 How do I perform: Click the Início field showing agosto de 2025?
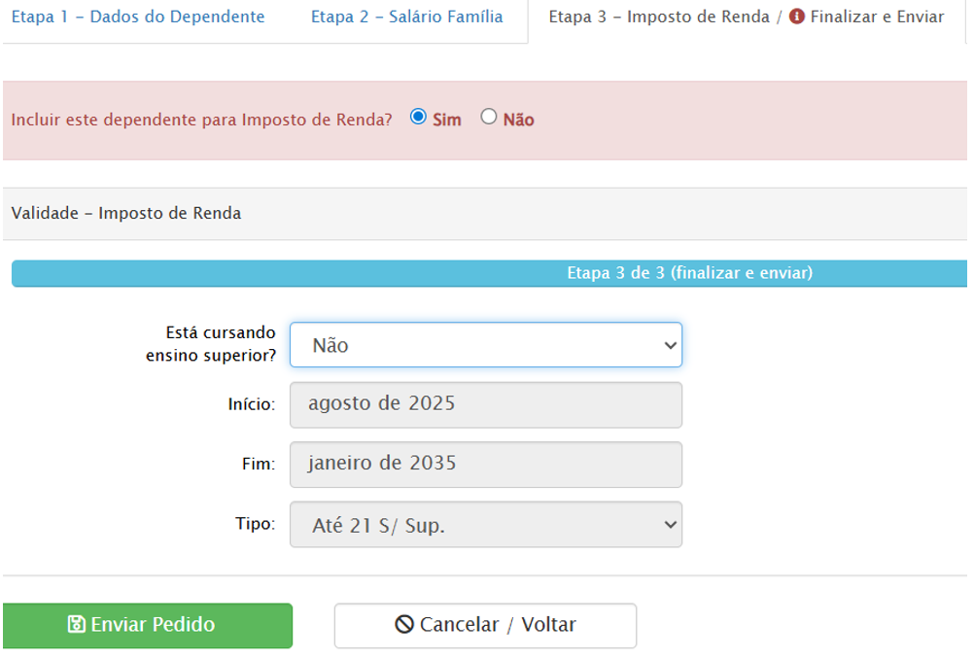point(486,404)
